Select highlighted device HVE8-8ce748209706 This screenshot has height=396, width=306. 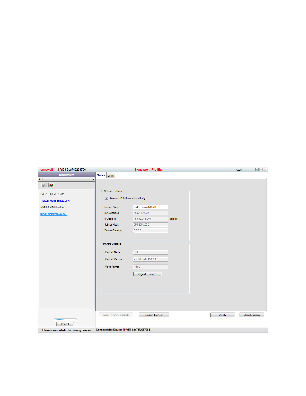click(54, 214)
